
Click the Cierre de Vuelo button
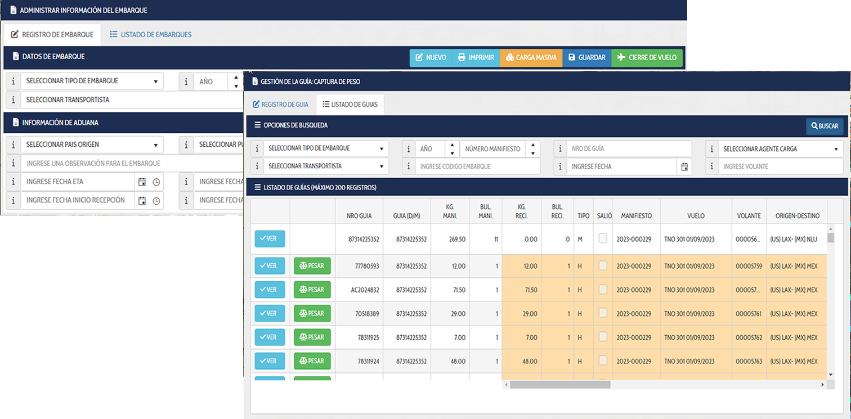[647, 58]
